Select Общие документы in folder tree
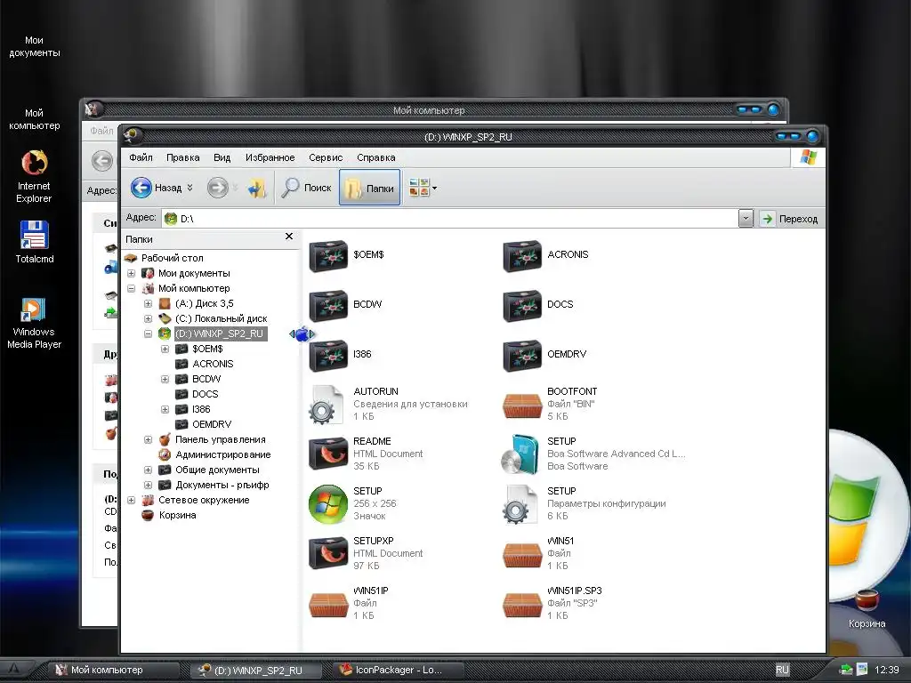 point(217,470)
